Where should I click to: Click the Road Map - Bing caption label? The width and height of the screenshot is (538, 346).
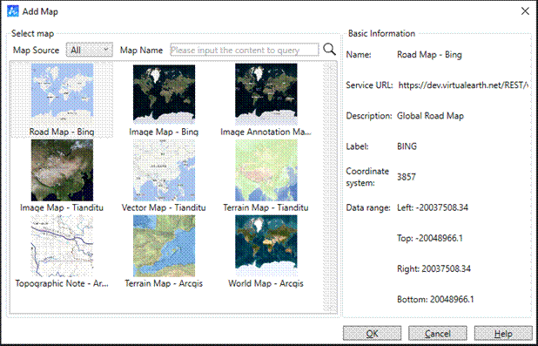point(62,132)
